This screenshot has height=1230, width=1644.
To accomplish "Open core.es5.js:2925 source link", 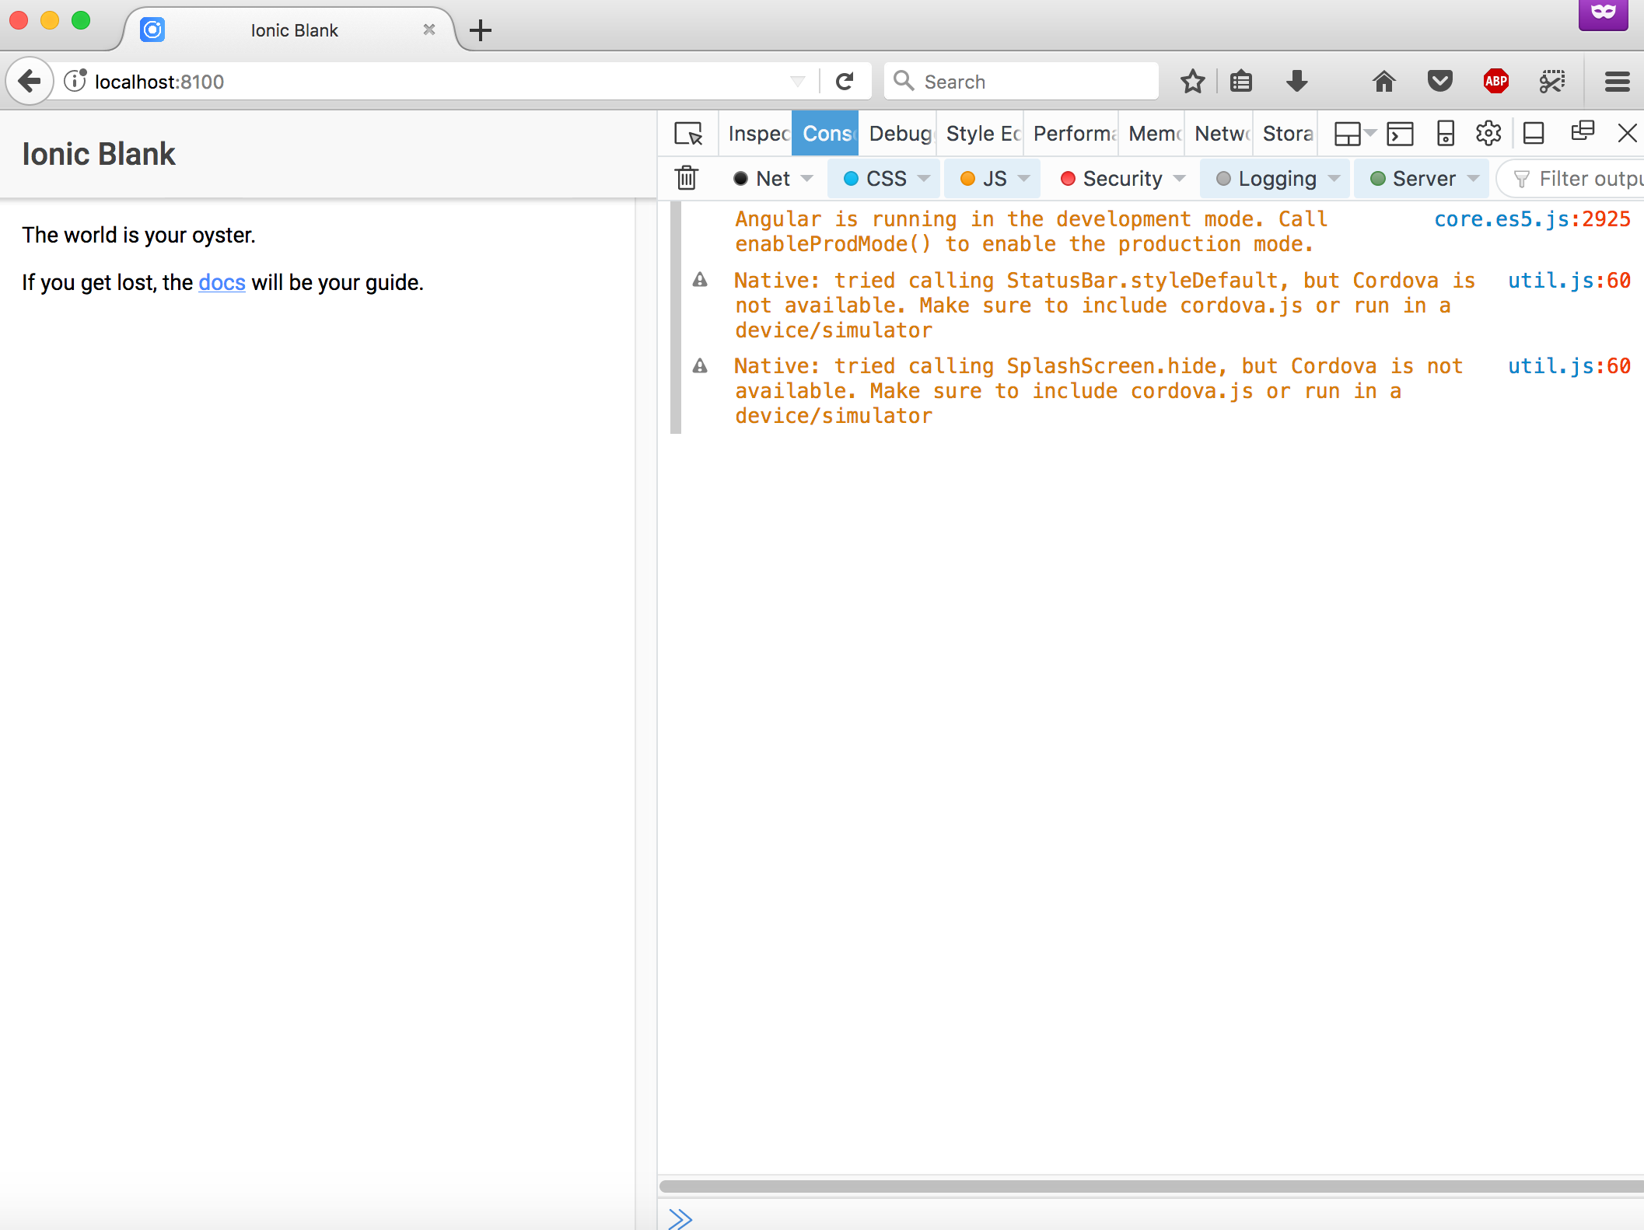I will click(x=1532, y=219).
